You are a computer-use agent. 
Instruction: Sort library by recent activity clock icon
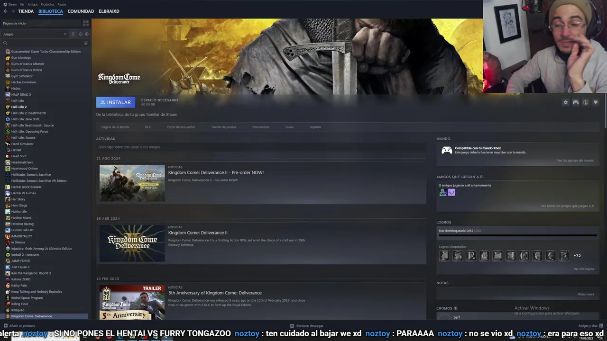[x=80, y=34]
